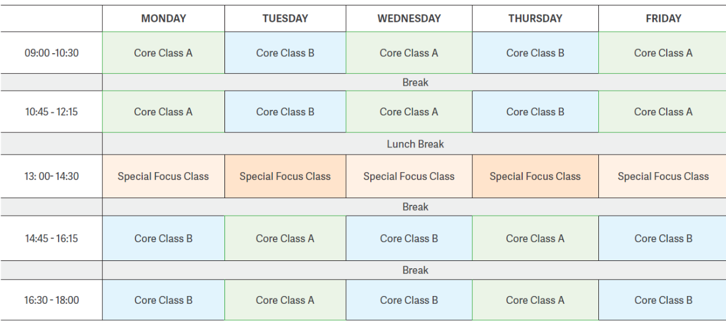Click the 09:00 -10:30 time slot cell
This screenshot has height=322, width=726.
point(51,53)
